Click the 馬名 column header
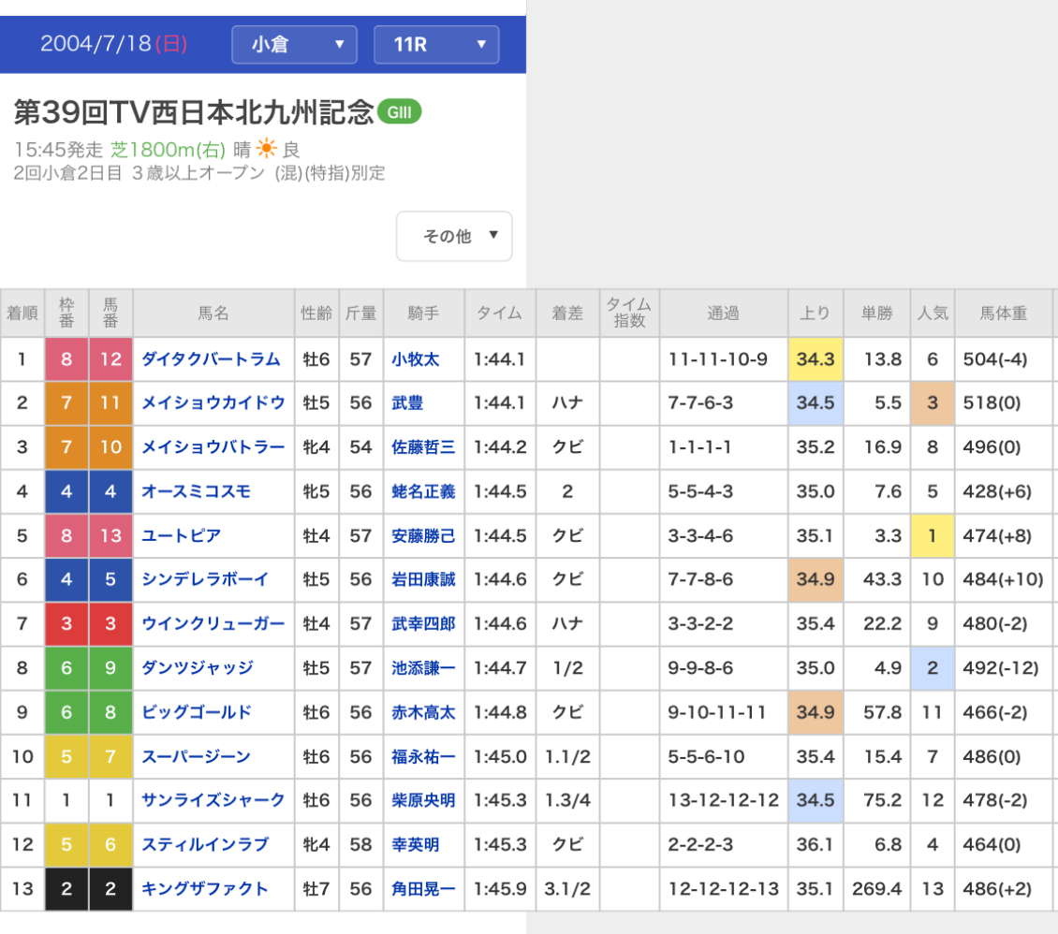Image resolution: width=1058 pixels, height=934 pixels. pos(213,314)
